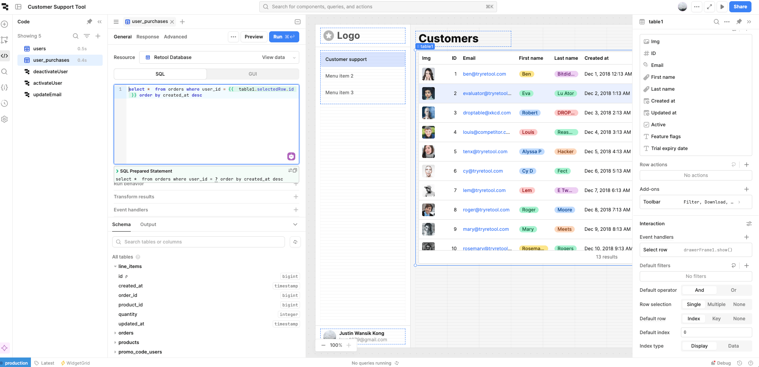Collapse the Code panel with double chevron
The width and height of the screenshot is (759, 367).
(x=99, y=22)
